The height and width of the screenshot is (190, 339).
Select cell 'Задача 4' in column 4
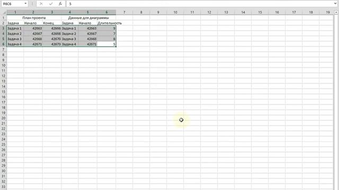point(70,44)
